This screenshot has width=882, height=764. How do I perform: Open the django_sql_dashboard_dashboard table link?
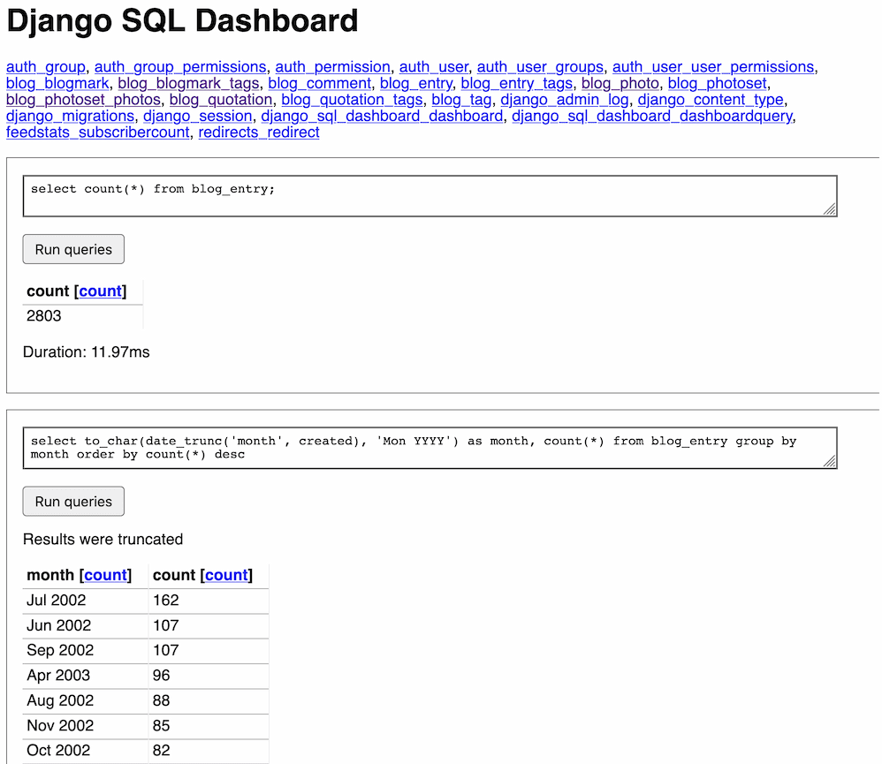point(382,116)
